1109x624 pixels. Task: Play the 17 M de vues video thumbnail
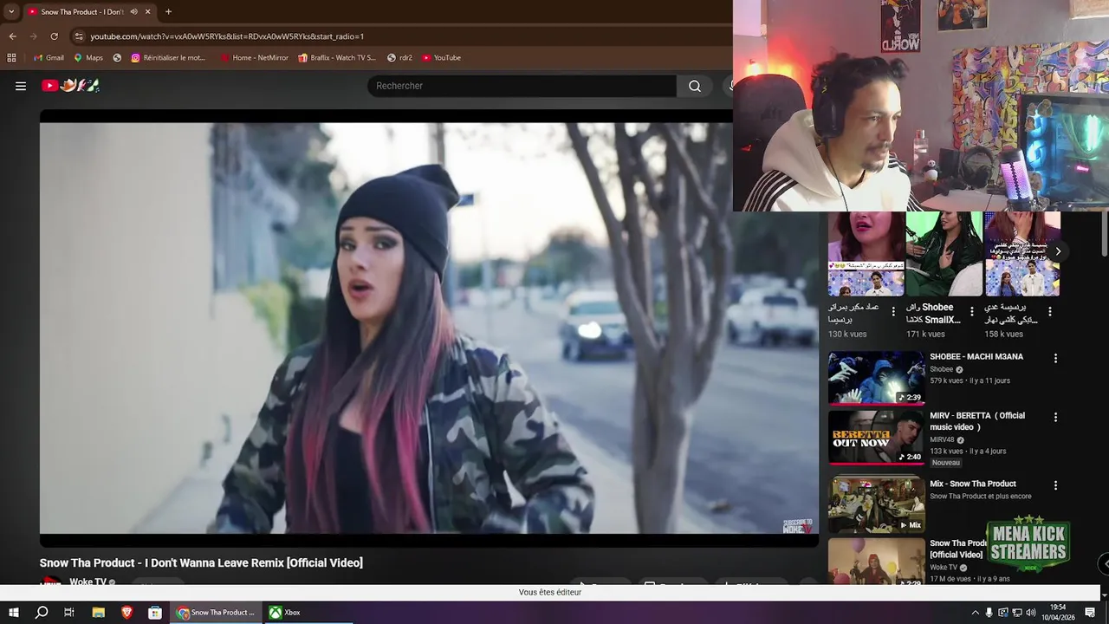point(877,561)
